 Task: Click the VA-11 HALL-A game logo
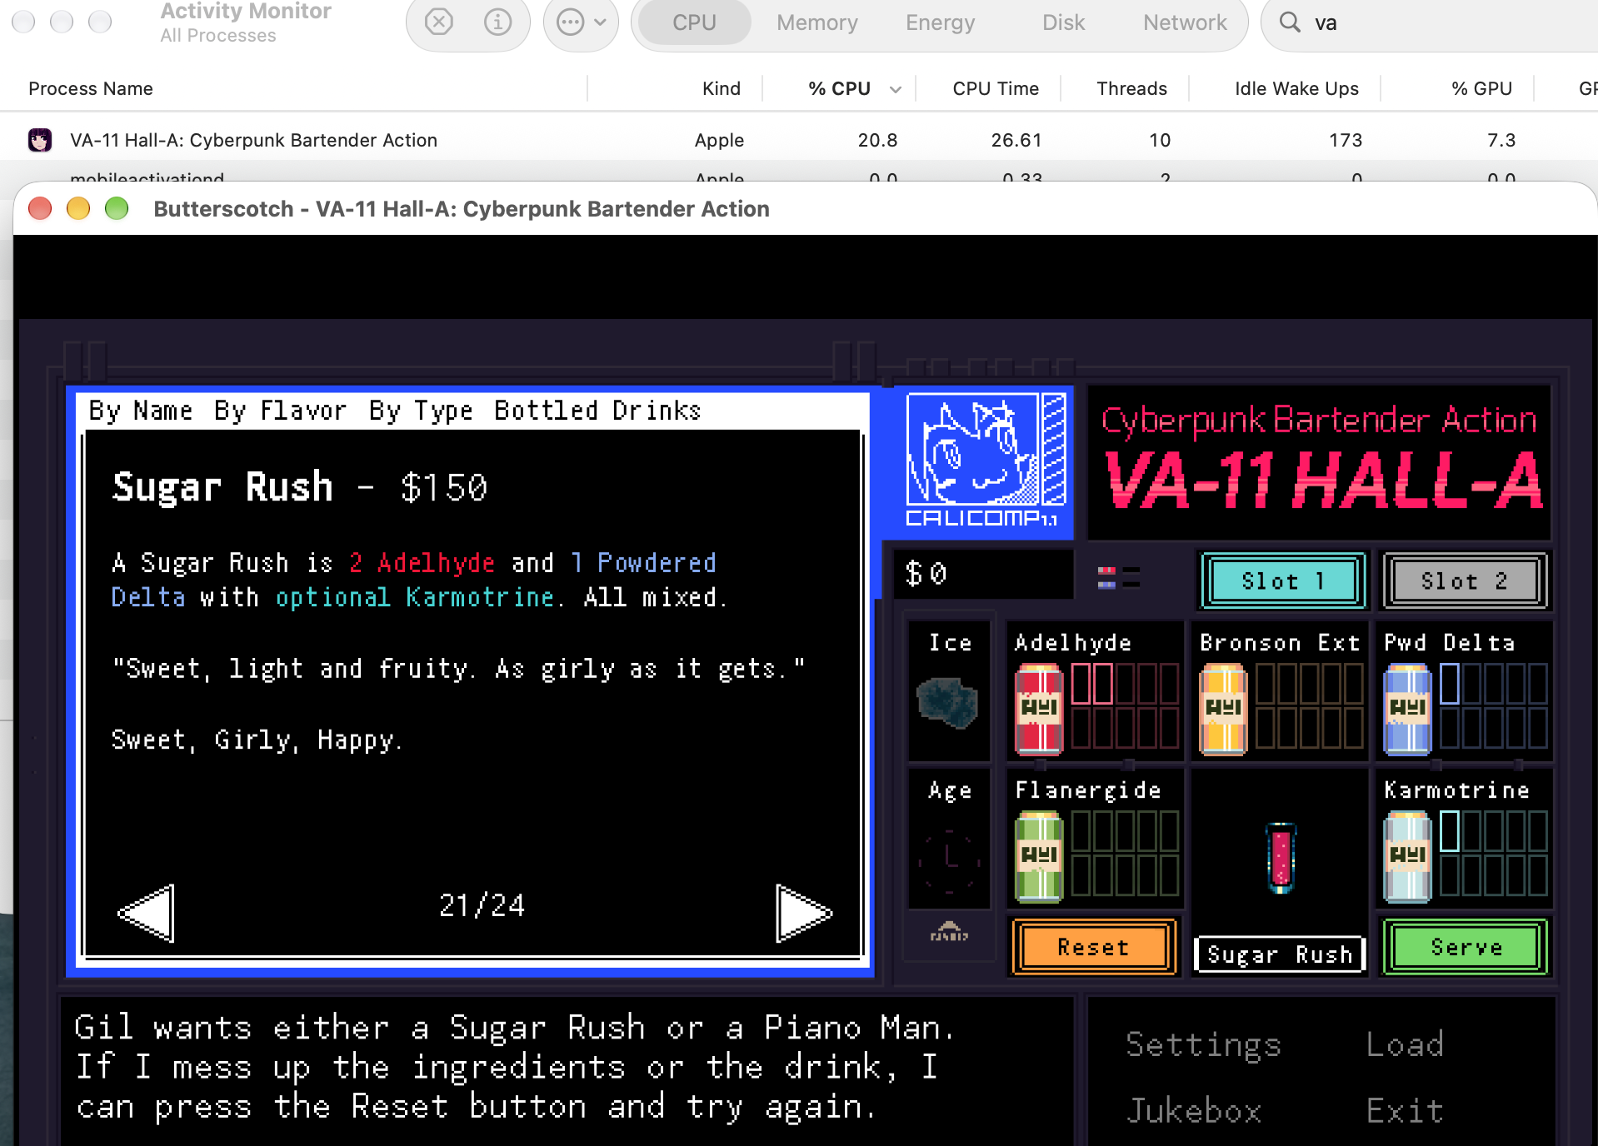[1321, 480]
